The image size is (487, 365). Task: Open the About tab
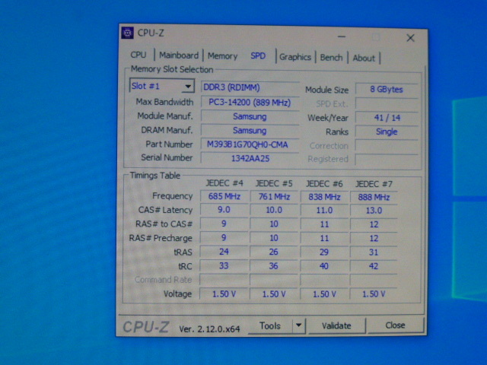pyautogui.click(x=364, y=58)
